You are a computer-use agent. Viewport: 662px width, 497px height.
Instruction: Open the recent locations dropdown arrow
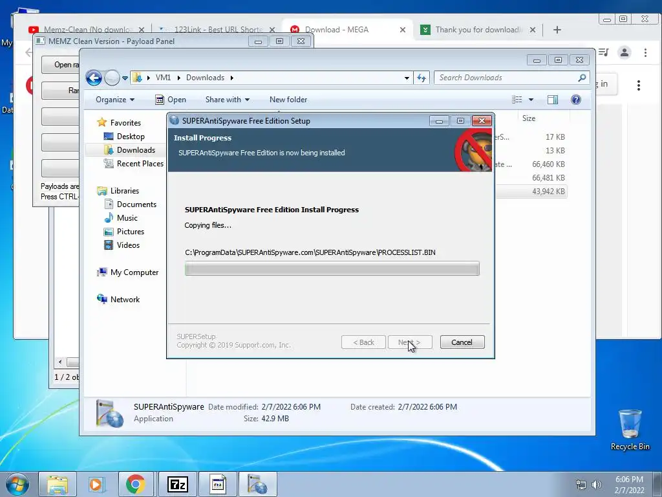[125, 78]
